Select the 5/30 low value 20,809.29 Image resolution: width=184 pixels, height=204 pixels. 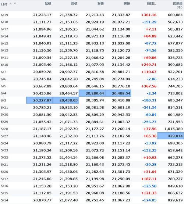click(95, 115)
